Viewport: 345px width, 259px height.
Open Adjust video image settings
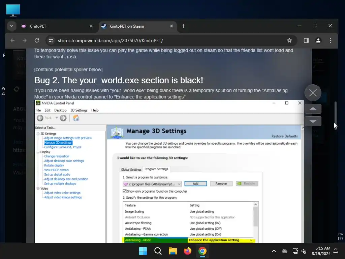(x=63, y=198)
